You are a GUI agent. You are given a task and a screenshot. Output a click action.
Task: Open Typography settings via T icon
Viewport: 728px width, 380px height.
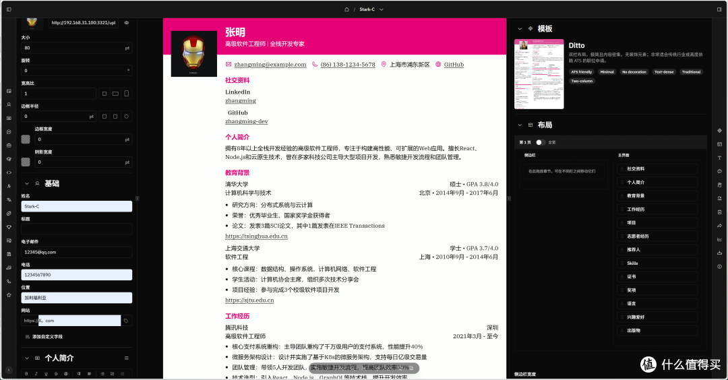pos(719,158)
